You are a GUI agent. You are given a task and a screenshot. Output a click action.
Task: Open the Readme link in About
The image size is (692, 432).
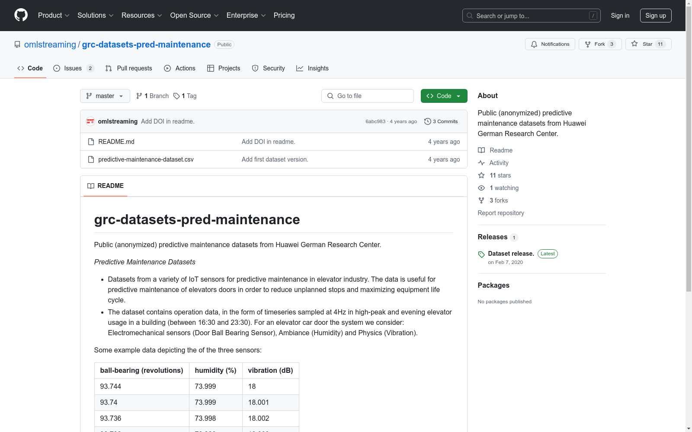tap(495, 150)
